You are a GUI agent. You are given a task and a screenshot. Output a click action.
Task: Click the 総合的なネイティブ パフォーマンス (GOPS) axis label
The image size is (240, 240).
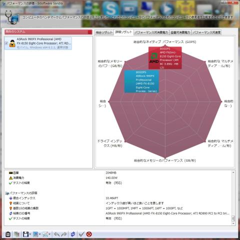coord(164,42)
